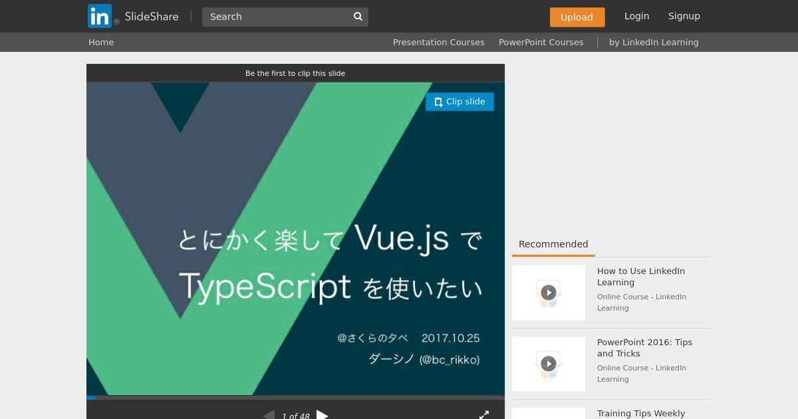This screenshot has width=798, height=419.
Task: Open Presentation Courses menu item
Action: [x=438, y=42]
